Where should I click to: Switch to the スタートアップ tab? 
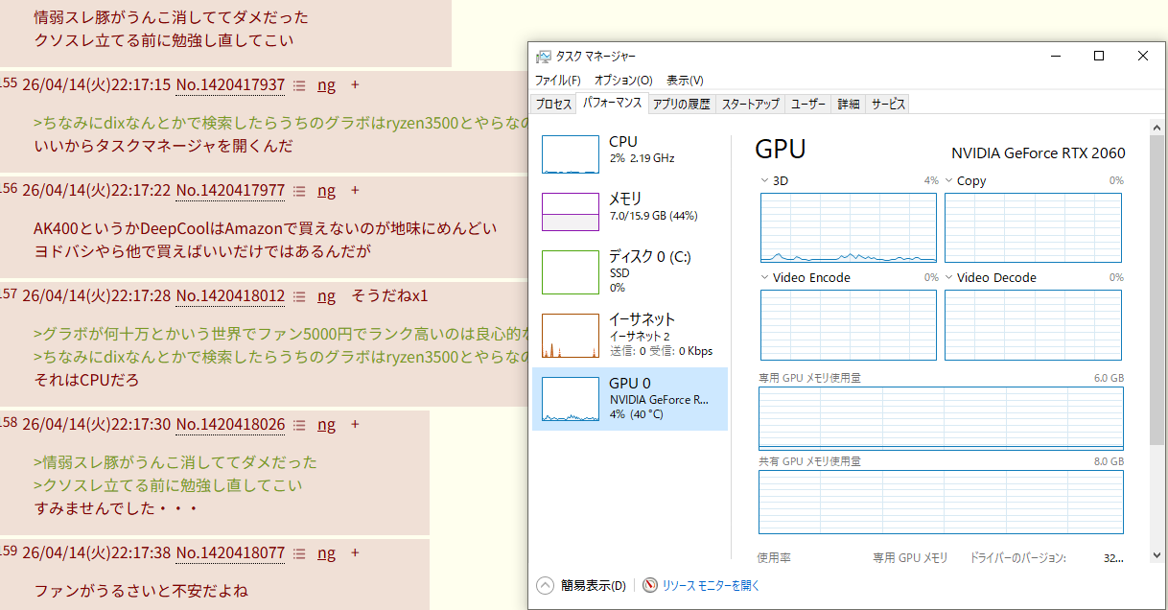[x=750, y=105]
